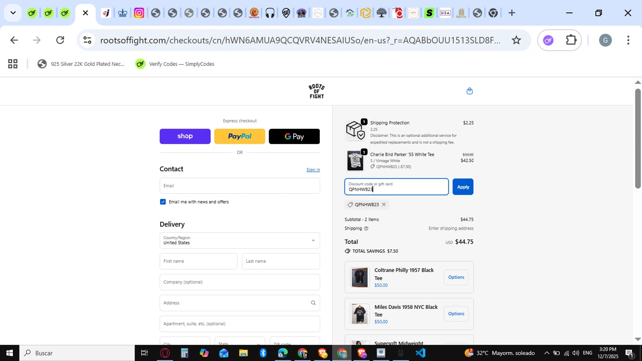Open the Chrome three-dot menu
The height and width of the screenshot is (361, 642).
628,40
